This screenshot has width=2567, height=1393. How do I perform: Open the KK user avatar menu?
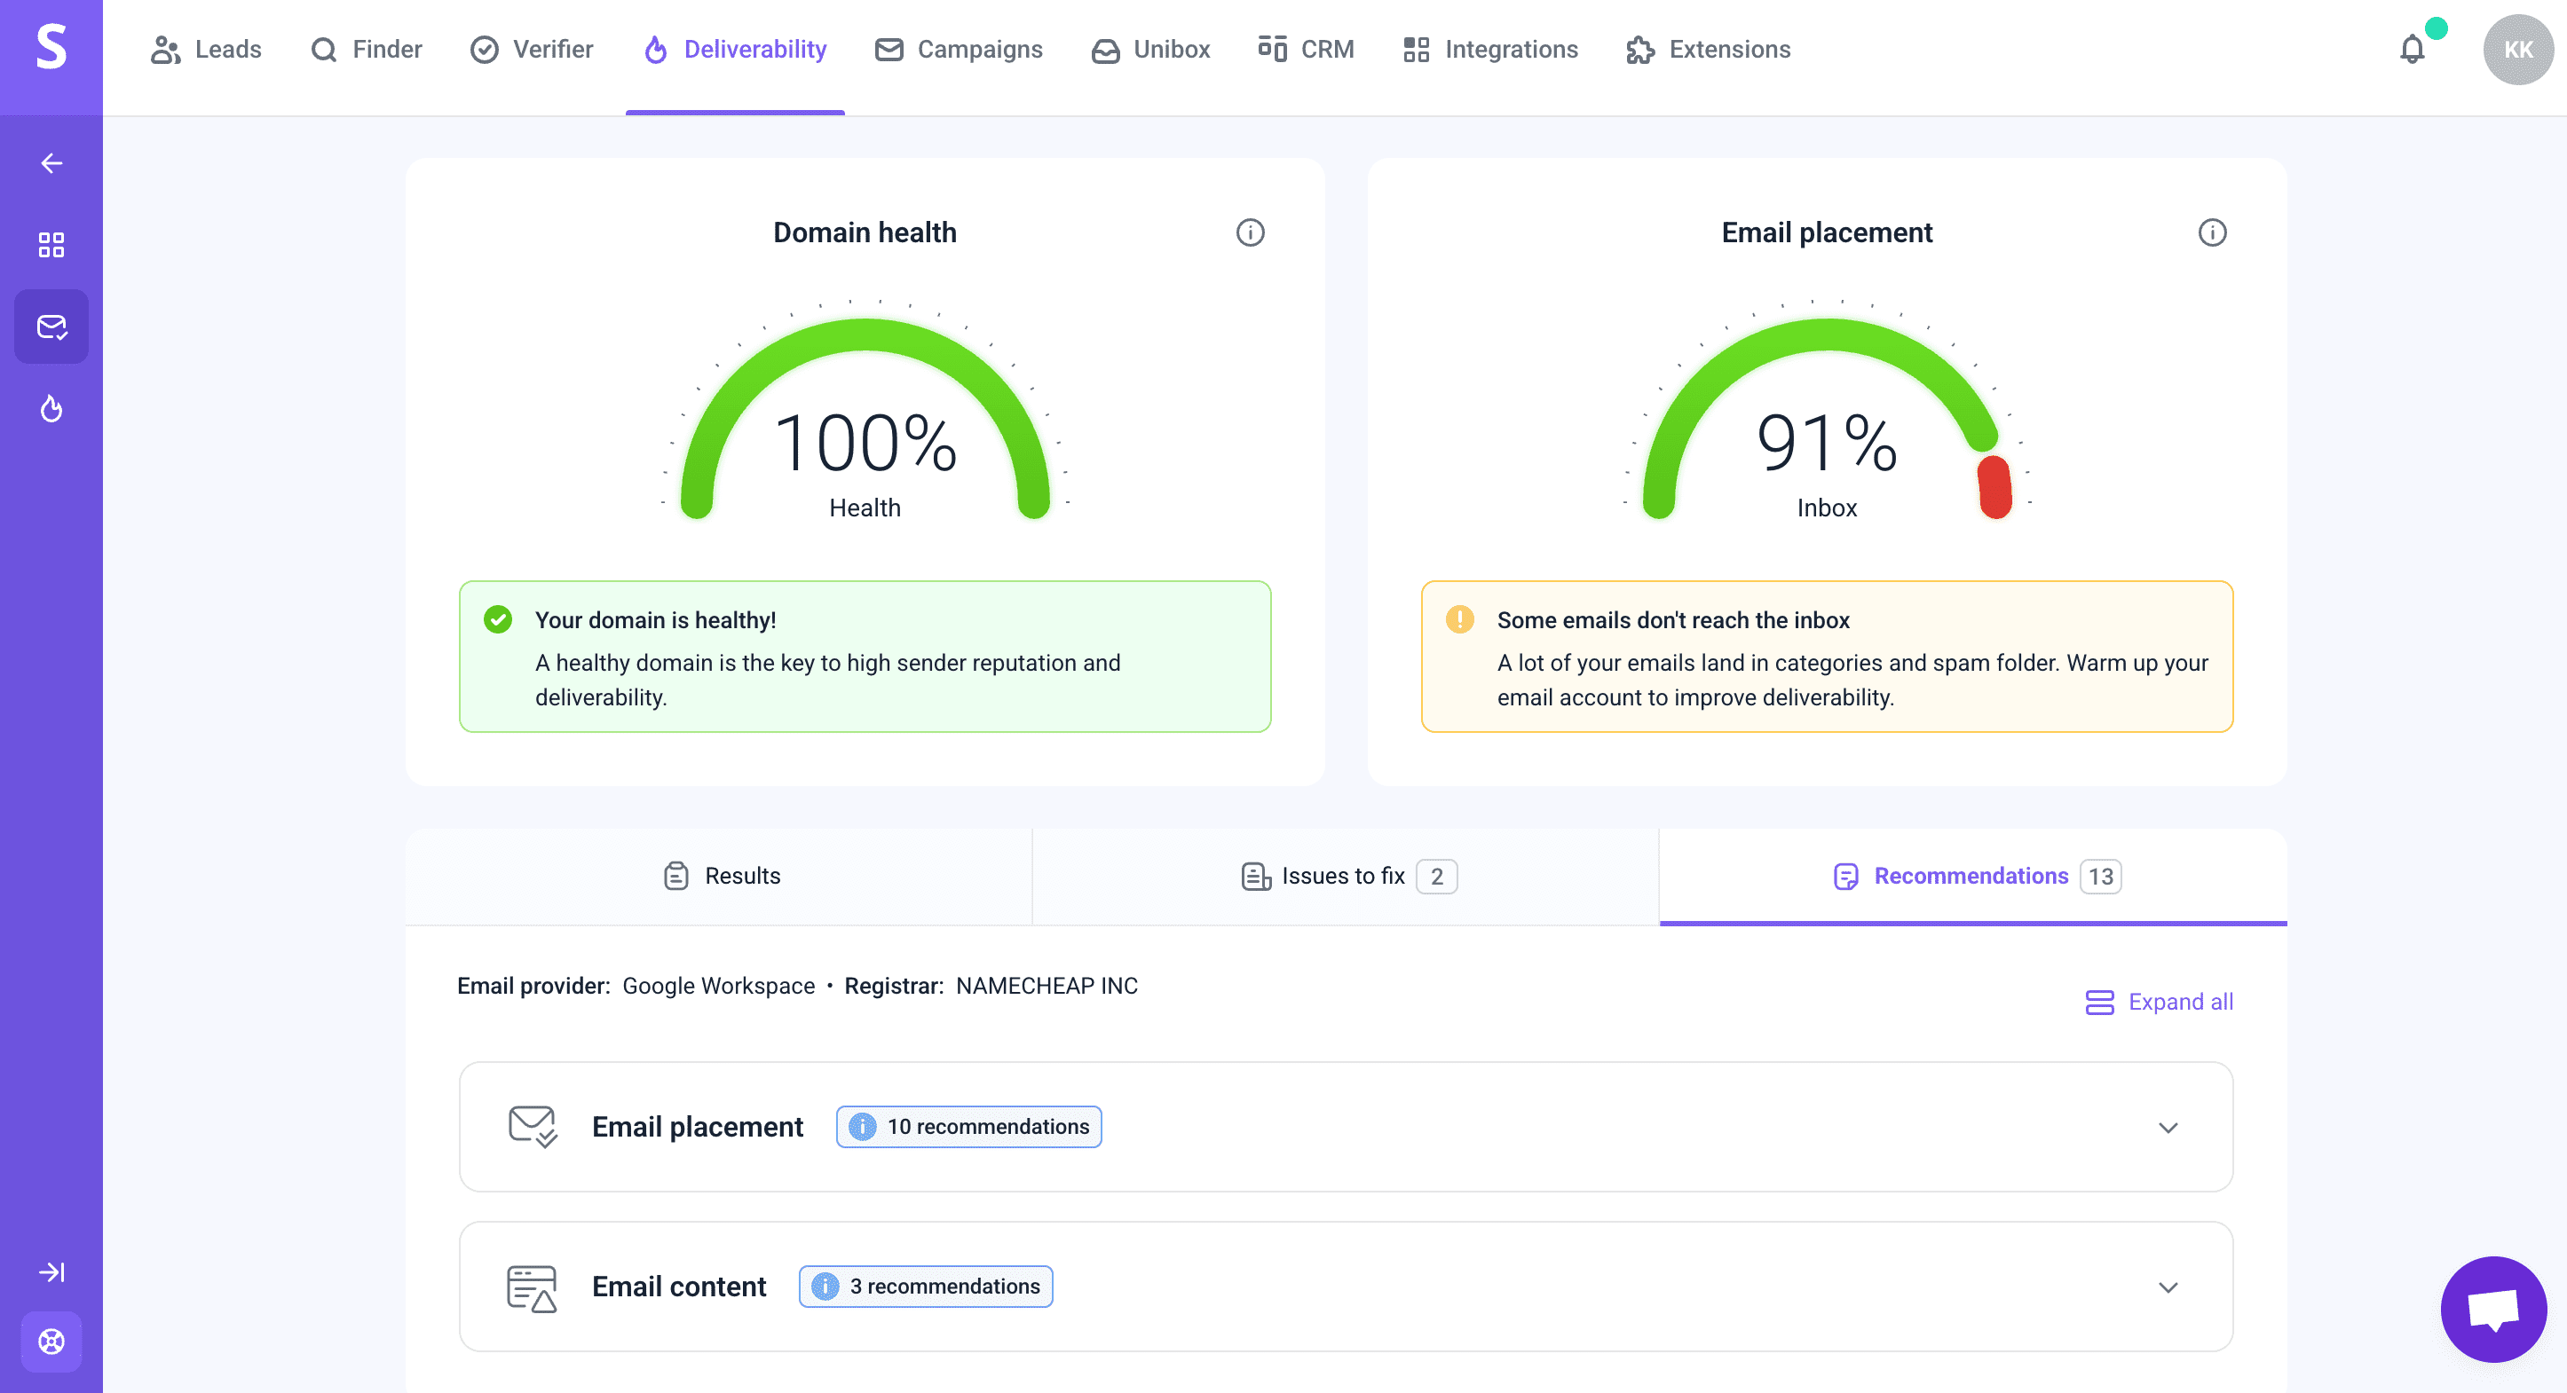pos(2517,49)
